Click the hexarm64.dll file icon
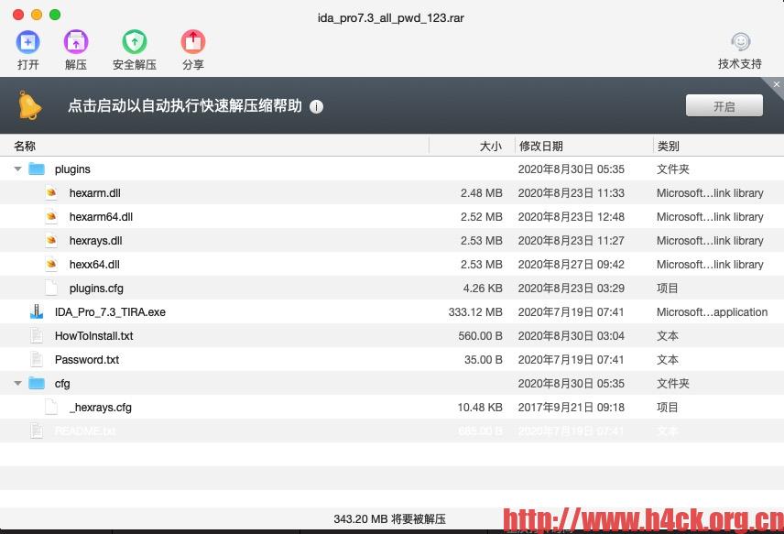 pyautogui.click(x=51, y=216)
